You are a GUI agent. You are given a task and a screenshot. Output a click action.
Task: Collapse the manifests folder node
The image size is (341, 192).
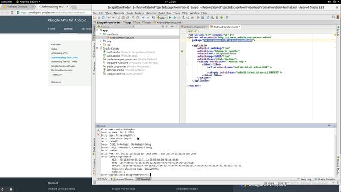tap(101, 34)
